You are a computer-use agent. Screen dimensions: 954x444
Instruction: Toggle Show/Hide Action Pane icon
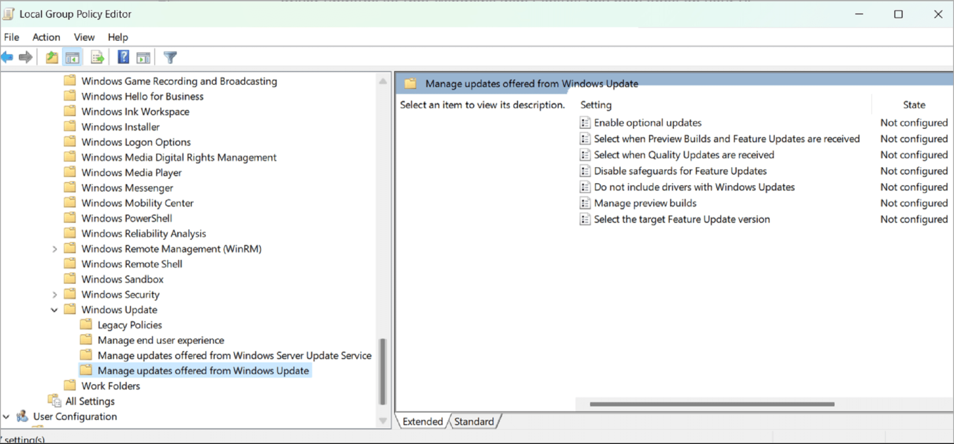coord(144,58)
